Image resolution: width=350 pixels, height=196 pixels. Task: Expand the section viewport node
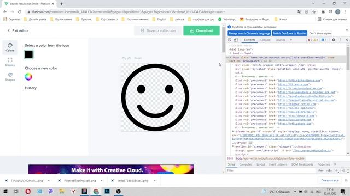tap(233, 146)
